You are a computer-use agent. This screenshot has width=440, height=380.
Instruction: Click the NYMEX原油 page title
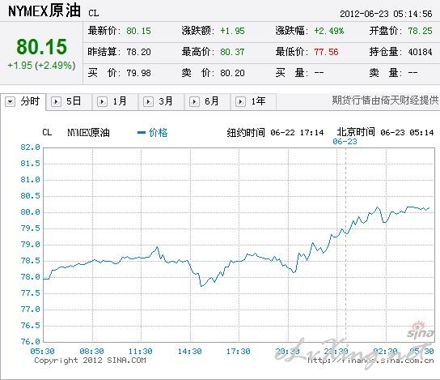pyautogui.click(x=44, y=11)
